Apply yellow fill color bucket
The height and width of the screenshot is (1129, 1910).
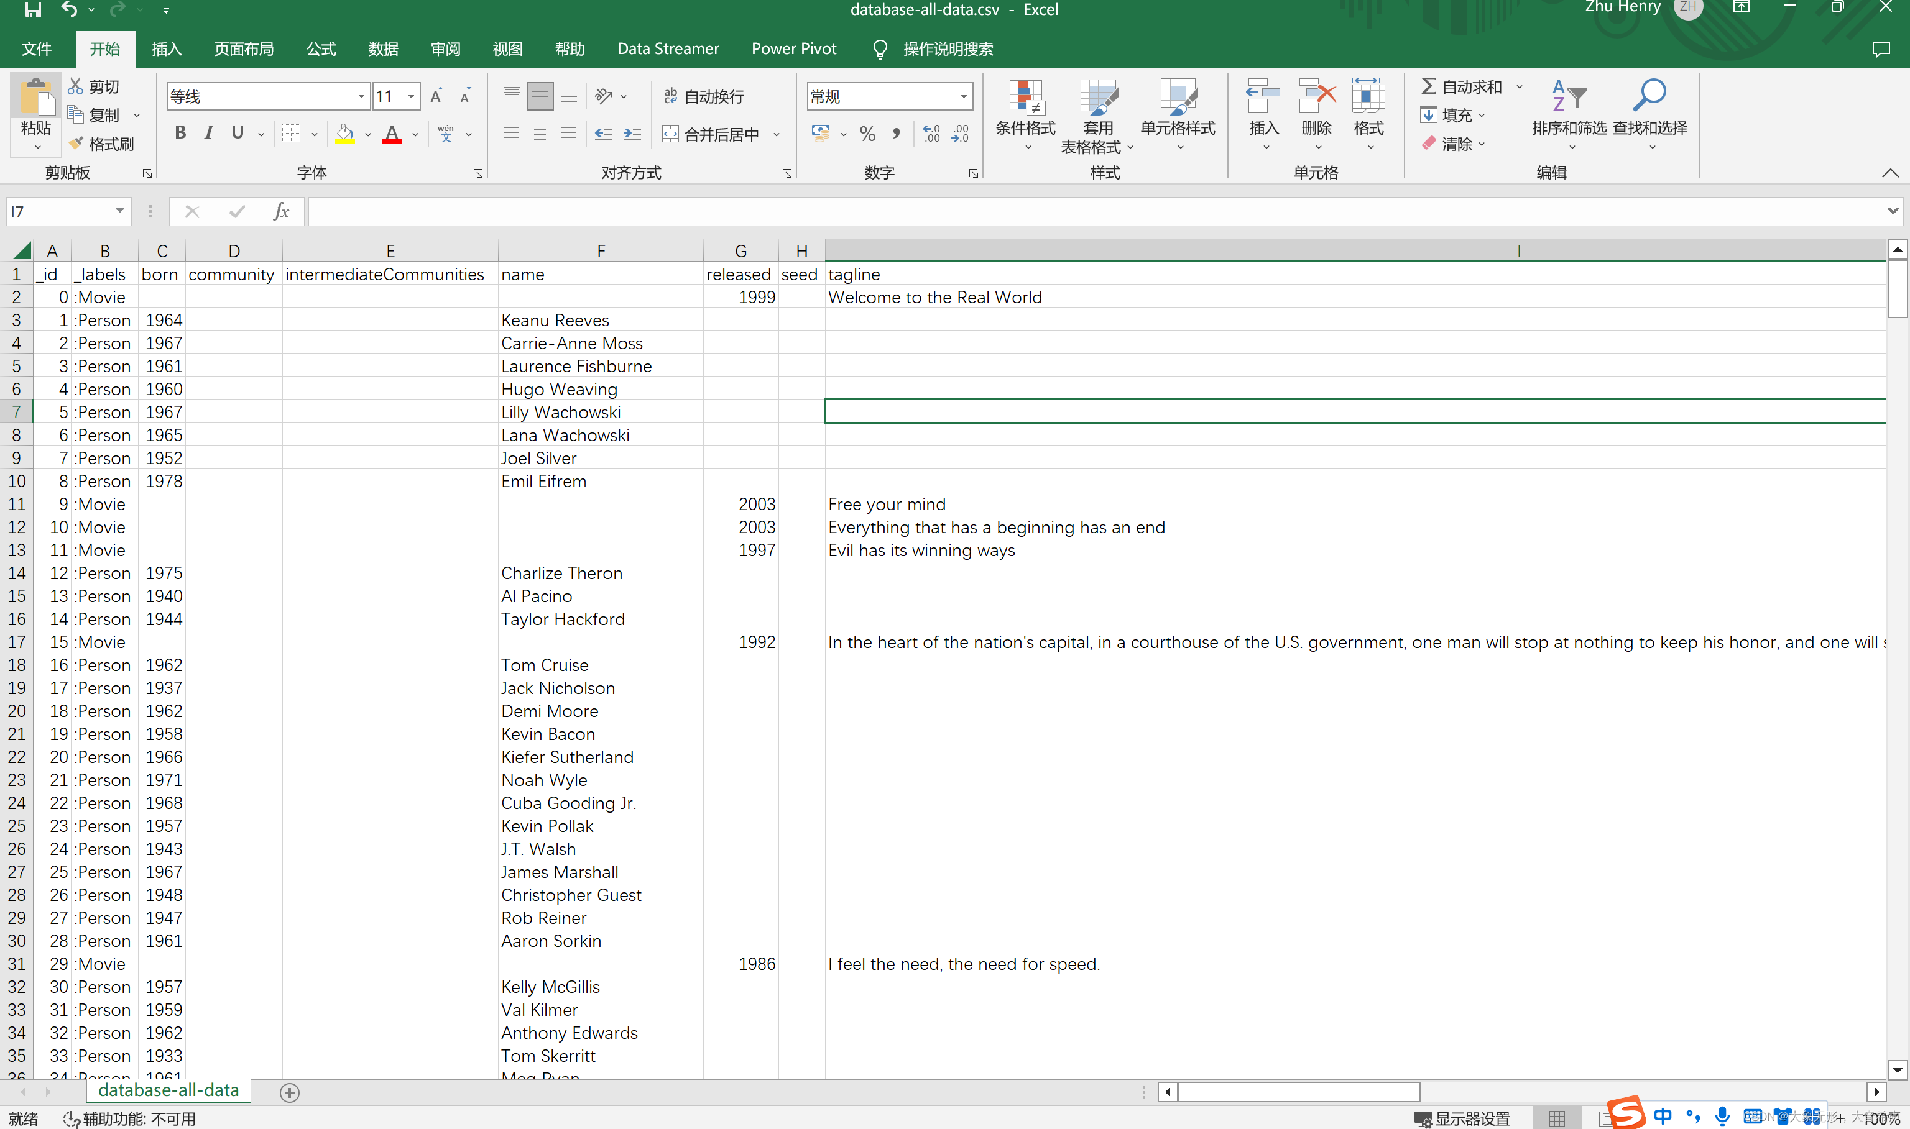pyautogui.click(x=345, y=134)
